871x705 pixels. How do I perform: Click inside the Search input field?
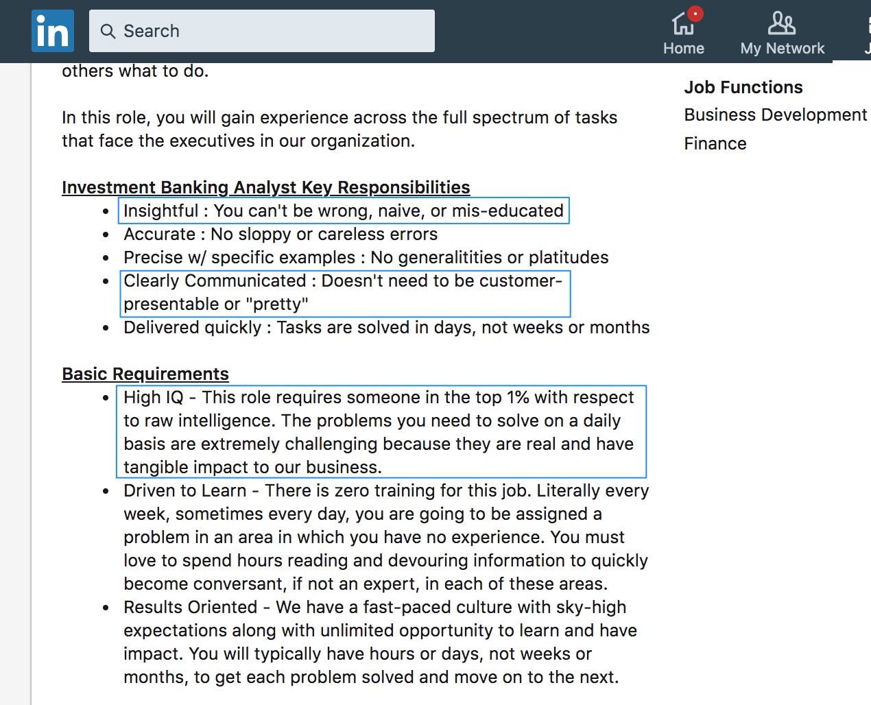pyautogui.click(x=263, y=32)
